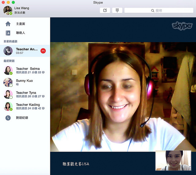Click the Lisa Wang profile name
Screen dimensions: 196x175
pyautogui.click(x=22, y=8)
